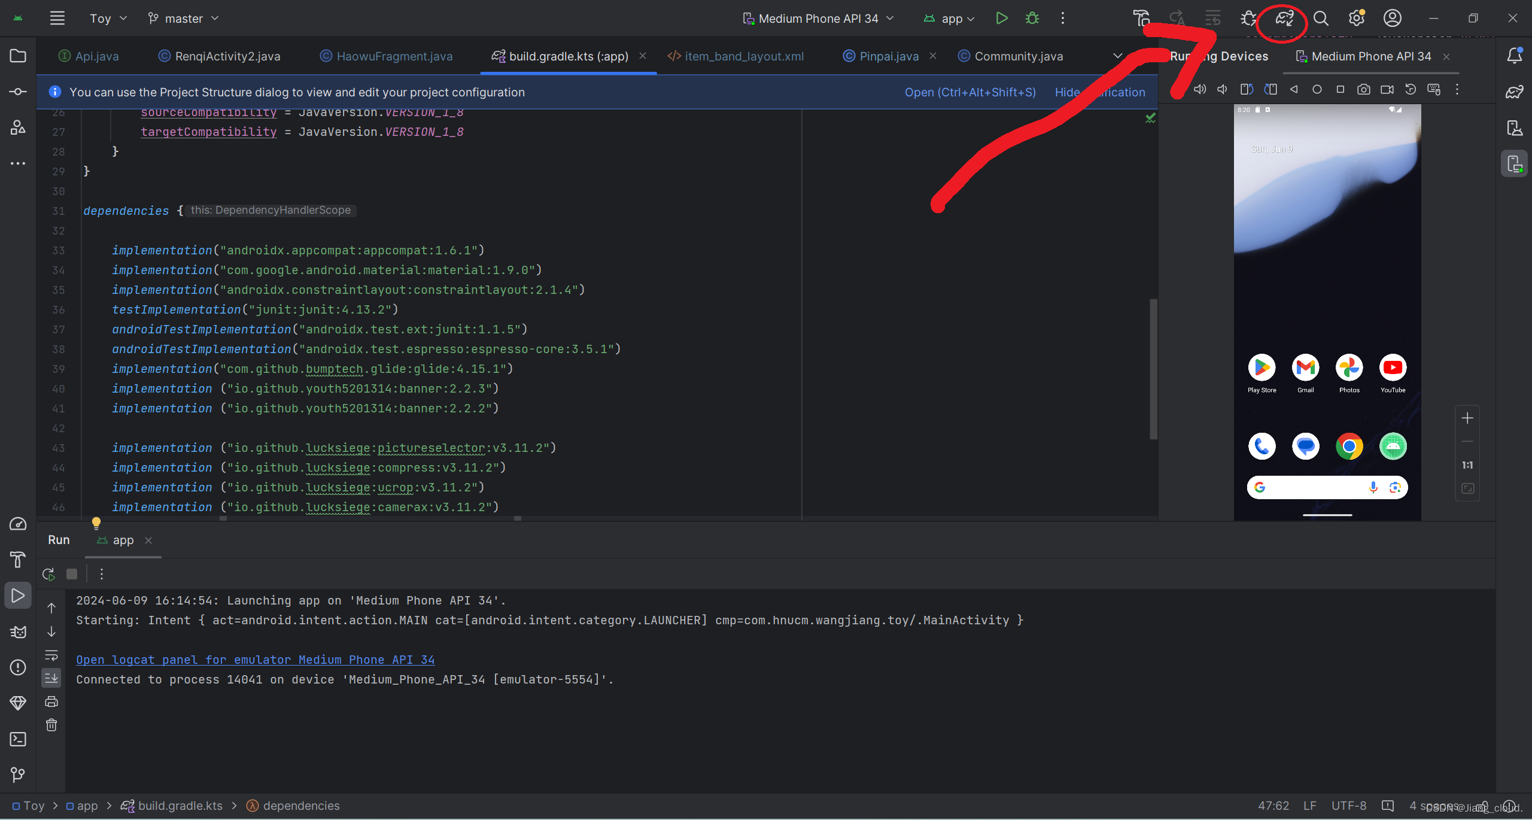Rotate the emulator screen counterclockwise
This screenshot has height=820, width=1532.
(x=1247, y=89)
